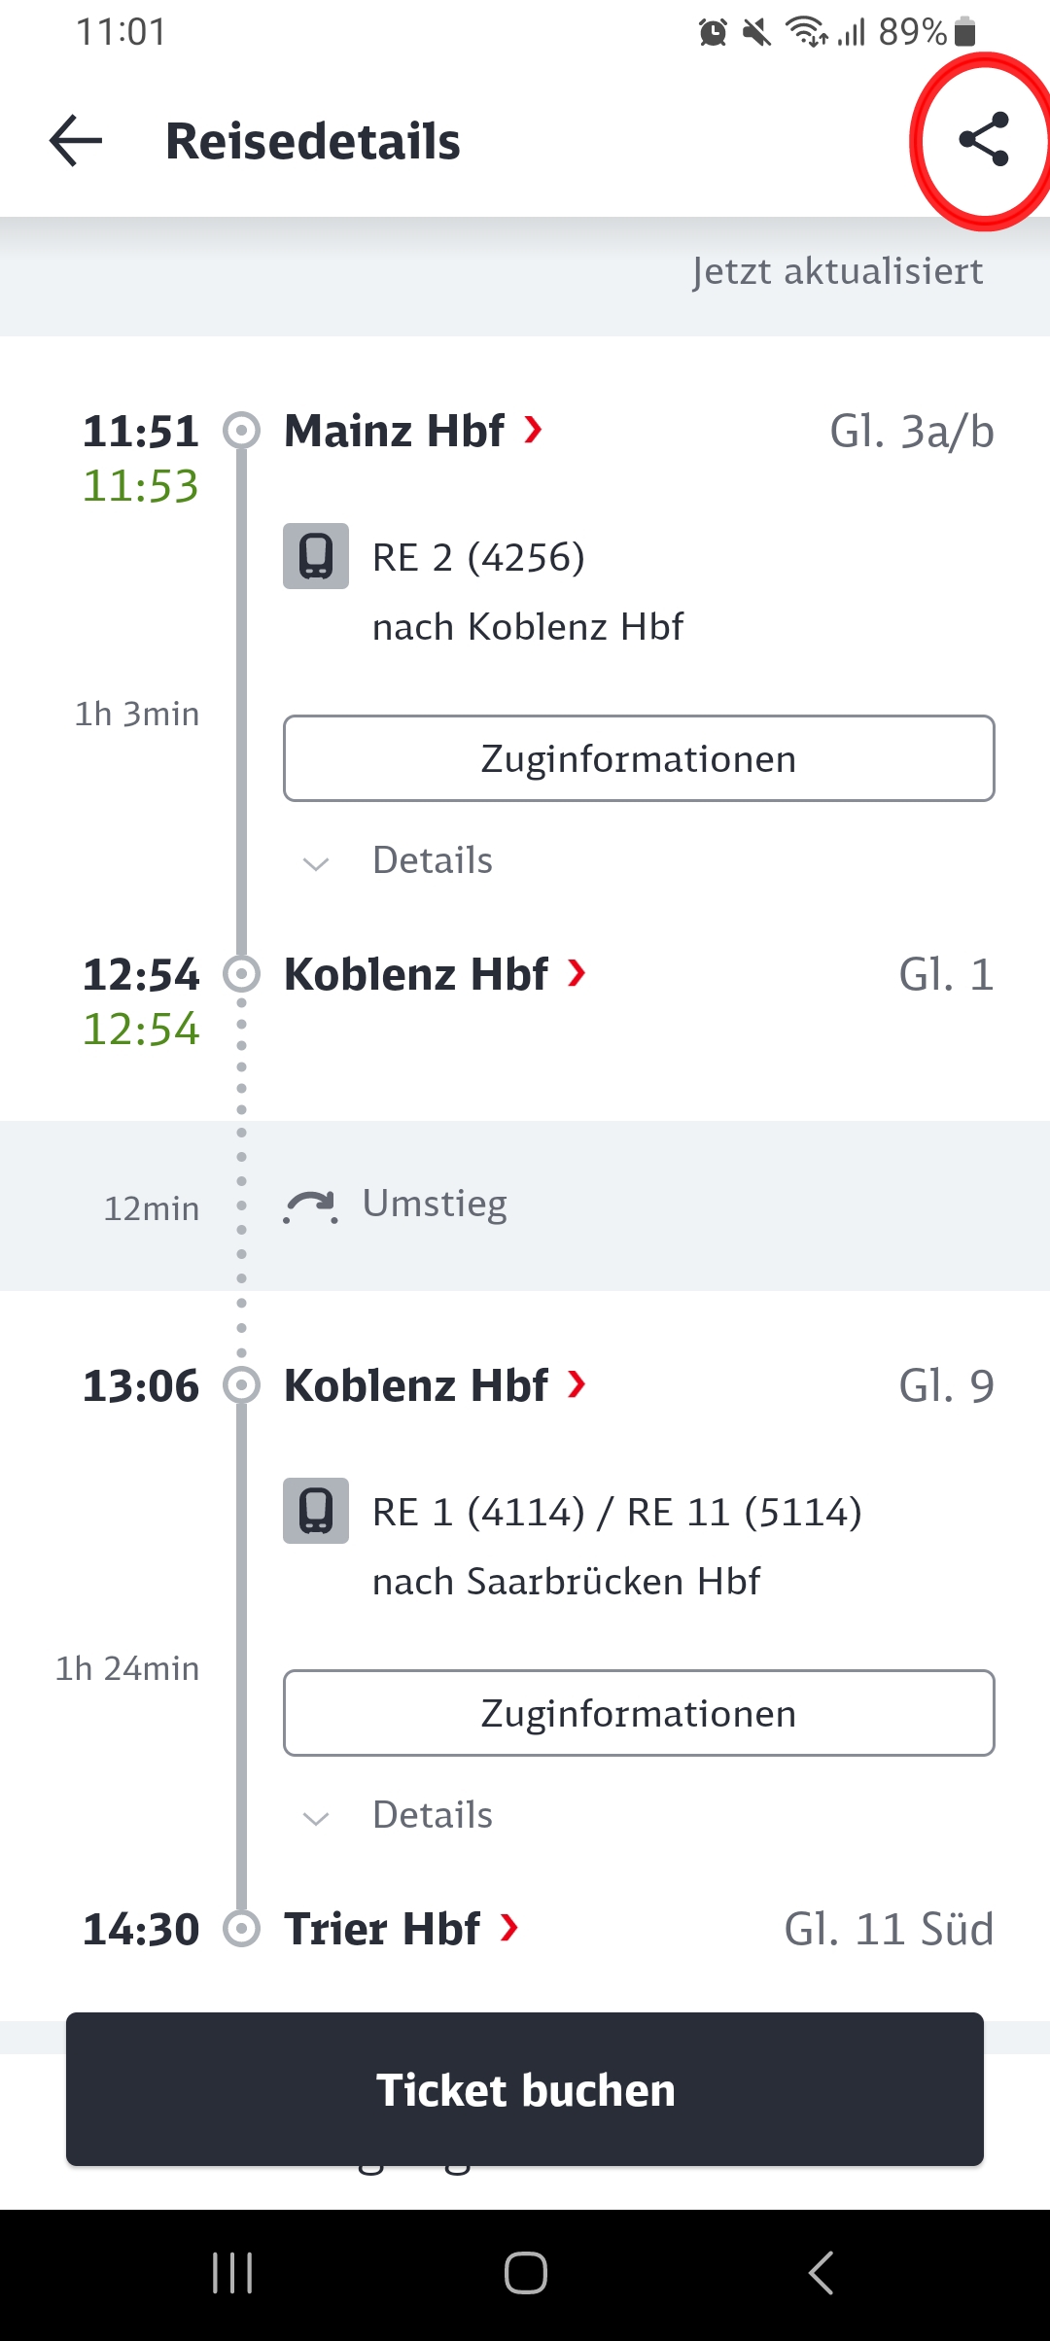Viewport: 1050px width, 2341px height.
Task: Tap the red chevron at Koblenz Hbf 13:06
Action: [x=577, y=1383]
